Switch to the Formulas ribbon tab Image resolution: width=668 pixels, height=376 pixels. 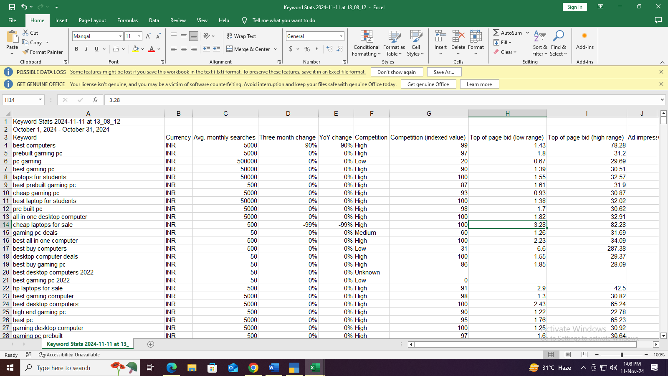click(127, 20)
